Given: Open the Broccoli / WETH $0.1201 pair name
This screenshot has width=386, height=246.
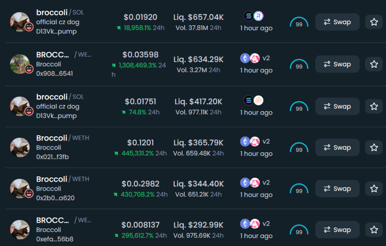Looking at the screenshot, I should (63, 138).
